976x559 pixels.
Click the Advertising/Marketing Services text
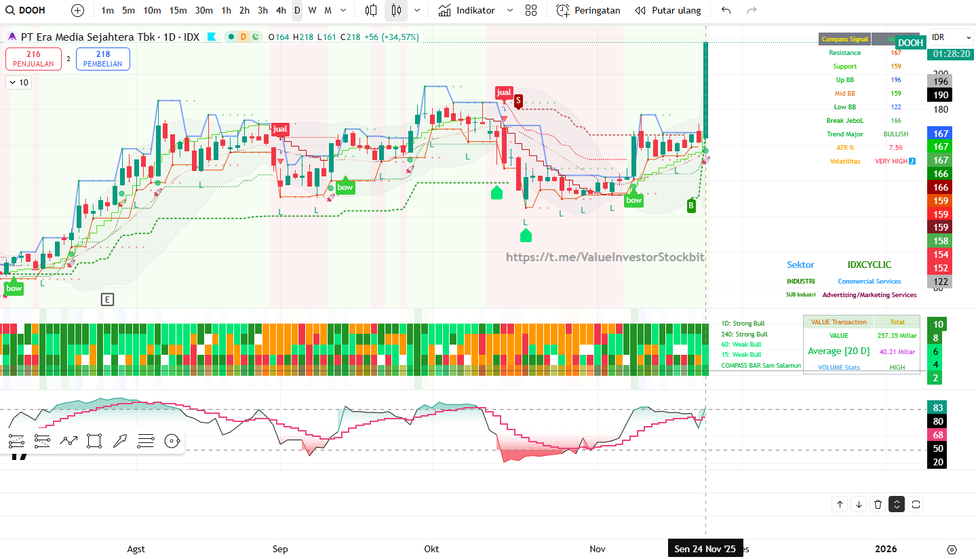870,295
